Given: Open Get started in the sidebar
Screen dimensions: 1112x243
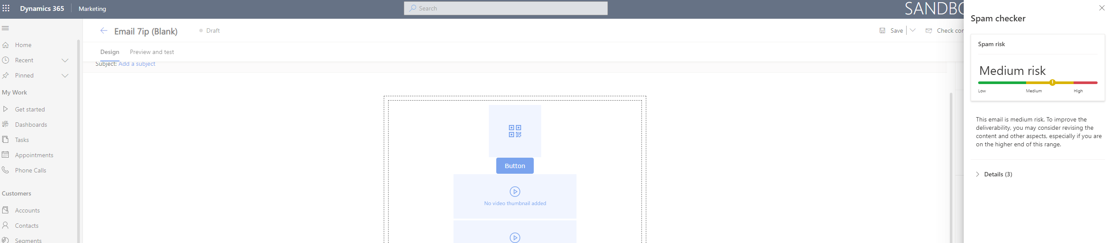Looking at the screenshot, I should 30,109.
